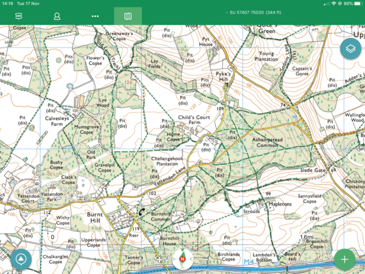
Task: Tap the Burnt Hill place name
Action: pyautogui.click(x=95, y=217)
